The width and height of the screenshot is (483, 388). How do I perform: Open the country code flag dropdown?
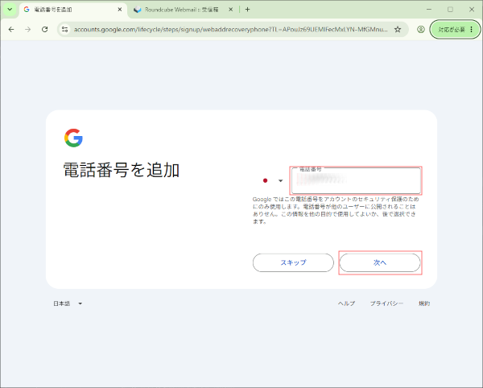[272, 180]
